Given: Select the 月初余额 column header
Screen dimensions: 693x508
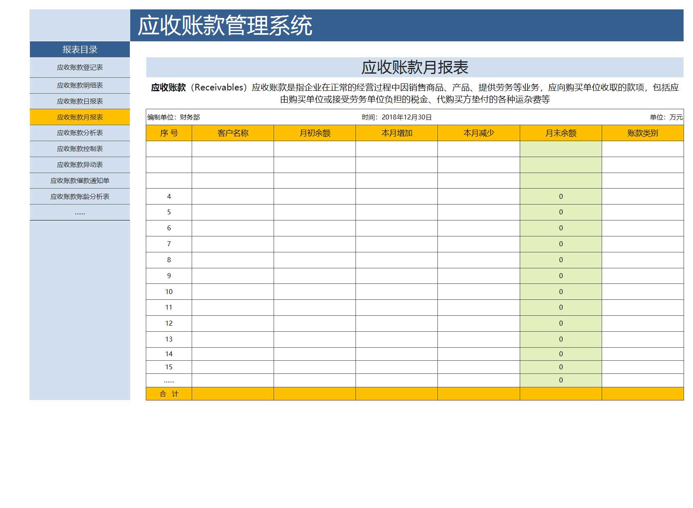Looking at the screenshot, I should click(x=315, y=133).
